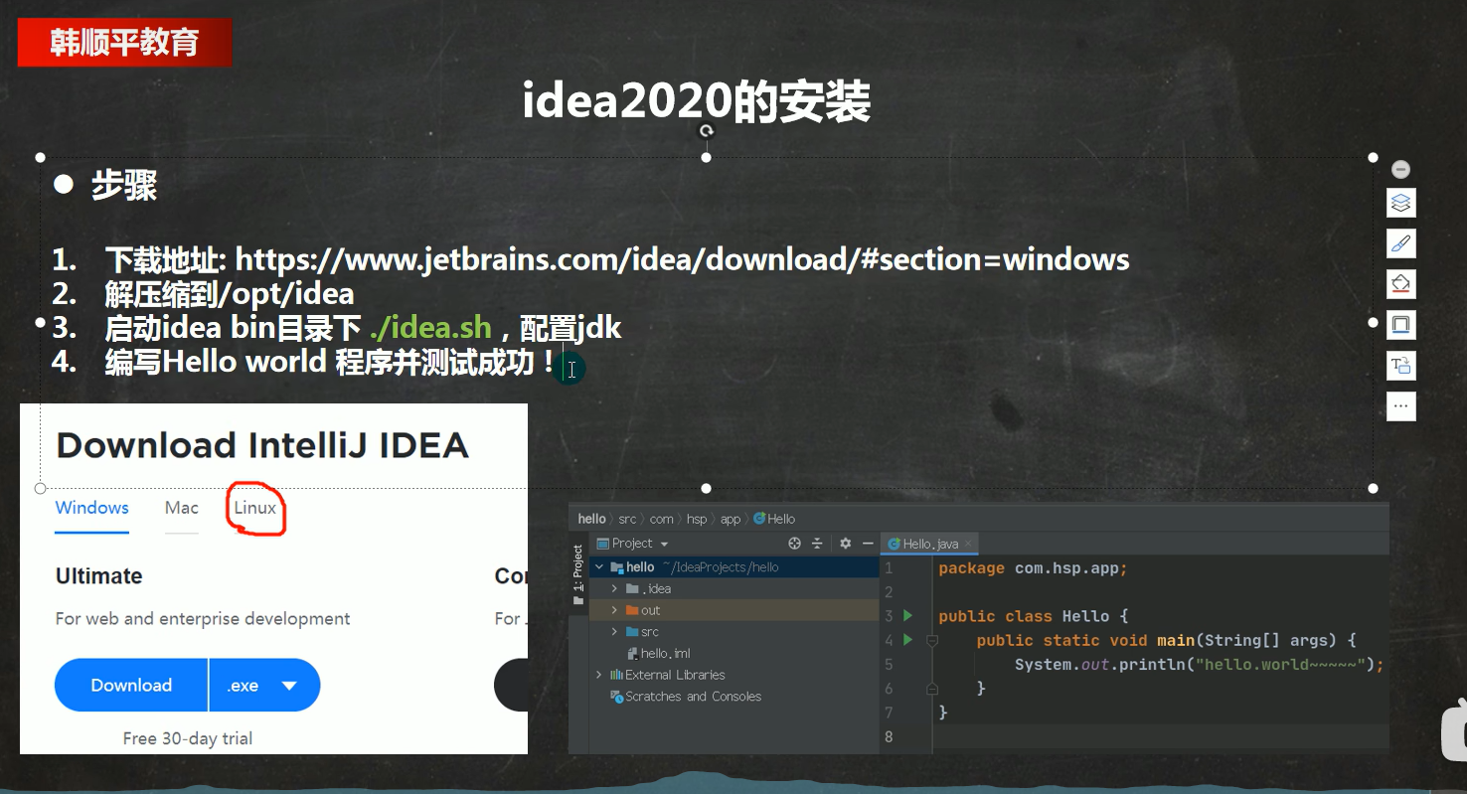Click the '韩顺平教育' red logo banner
Screen dimensions: 1467x794
(124, 43)
